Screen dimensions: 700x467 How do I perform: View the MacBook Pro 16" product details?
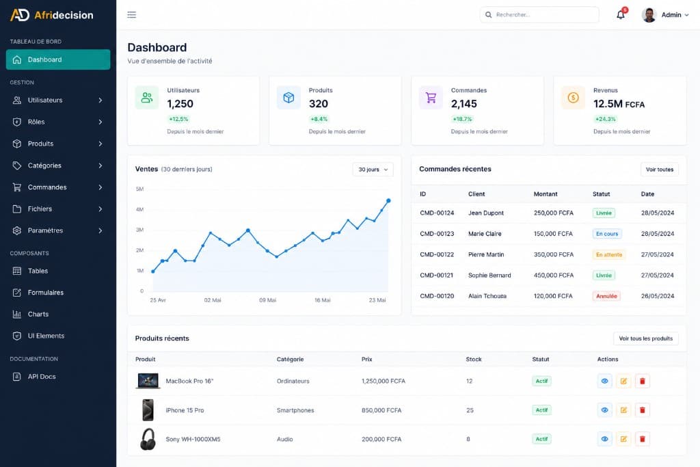click(604, 381)
